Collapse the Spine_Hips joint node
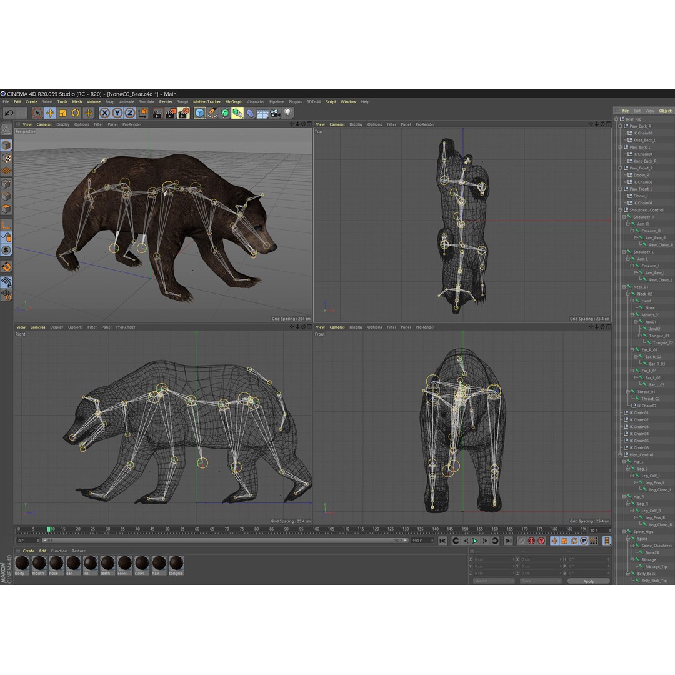This screenshot has width=675, height=675. (624, 532)
